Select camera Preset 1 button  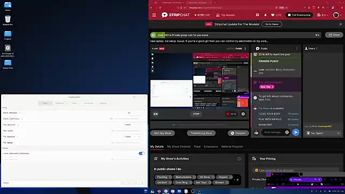[123, 183]
